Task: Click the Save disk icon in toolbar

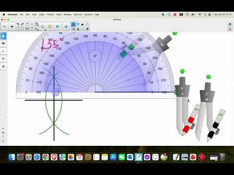Action: click(x=27, y=29)
